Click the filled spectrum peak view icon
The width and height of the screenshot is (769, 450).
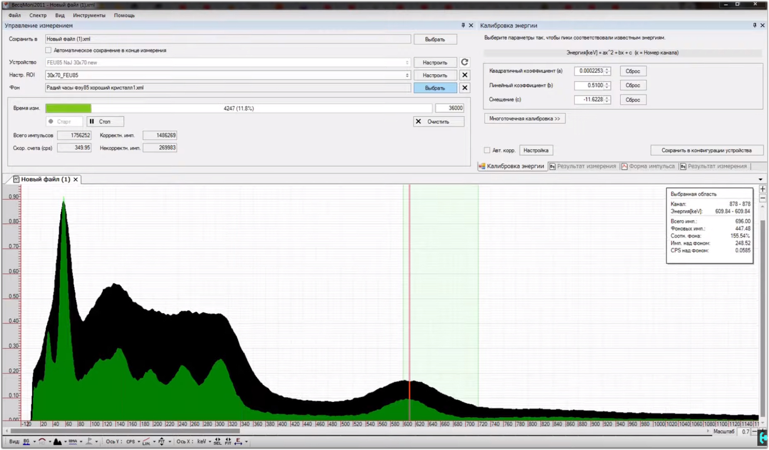(x=57, y=442)
